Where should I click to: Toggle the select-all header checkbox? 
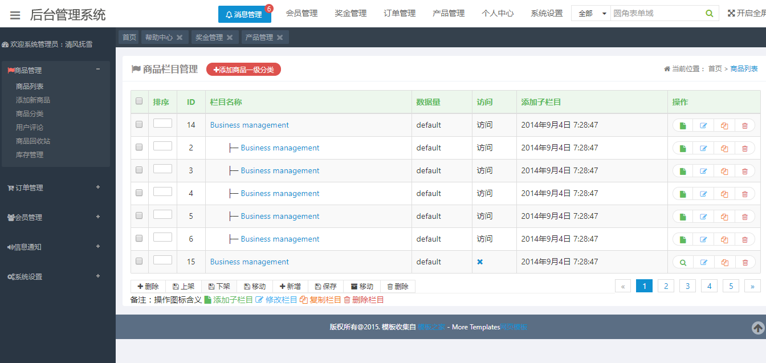pyautogui.click(x=139, y=101)
